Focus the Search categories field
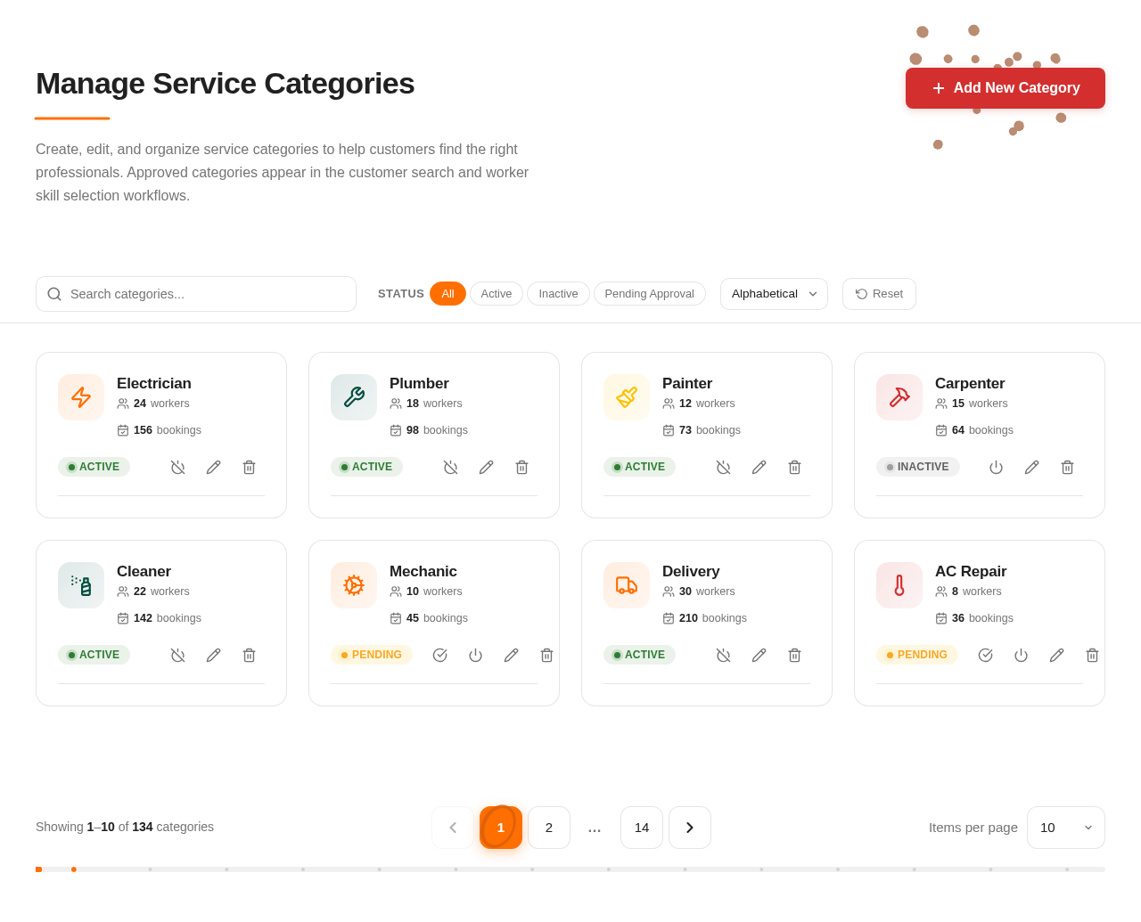The image size is (1141, 922). [196, 294]
